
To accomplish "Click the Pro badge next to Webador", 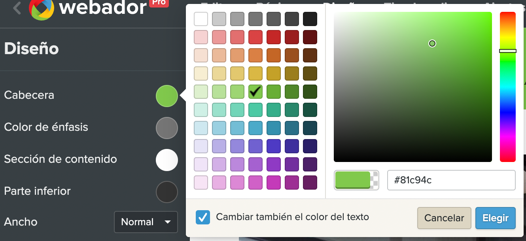I will click(159, 3).
